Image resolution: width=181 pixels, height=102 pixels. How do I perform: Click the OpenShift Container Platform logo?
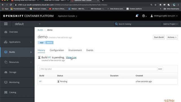(28, 16)
